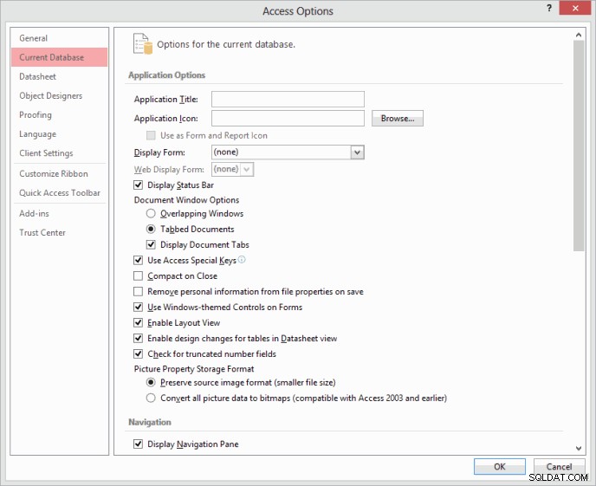This screenshot has height=486, width=596.
Task: Click the scrollbar up arrow
Action: (x=579, y=35)
